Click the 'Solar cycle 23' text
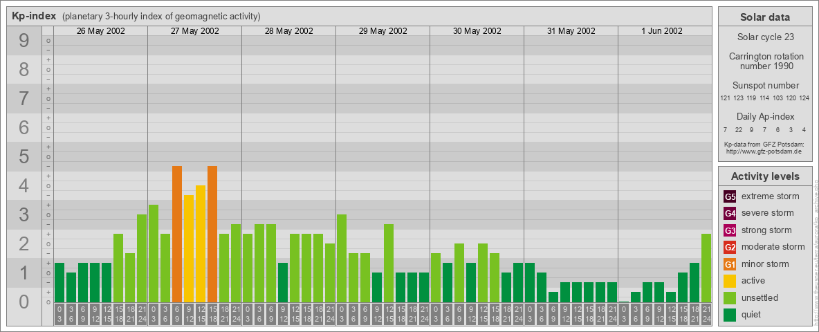 (x=765, y=37)
